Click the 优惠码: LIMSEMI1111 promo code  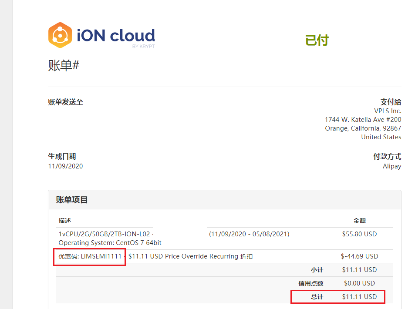[x=90, y=256]
